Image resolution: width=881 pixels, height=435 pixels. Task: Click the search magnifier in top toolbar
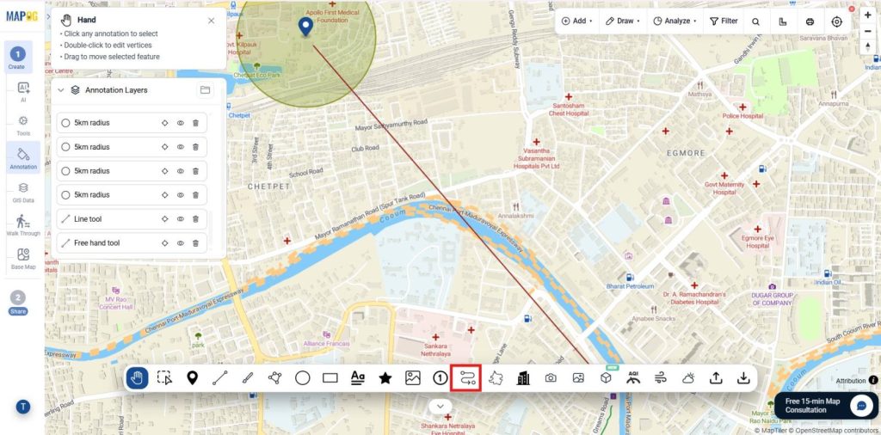(755, 21)
